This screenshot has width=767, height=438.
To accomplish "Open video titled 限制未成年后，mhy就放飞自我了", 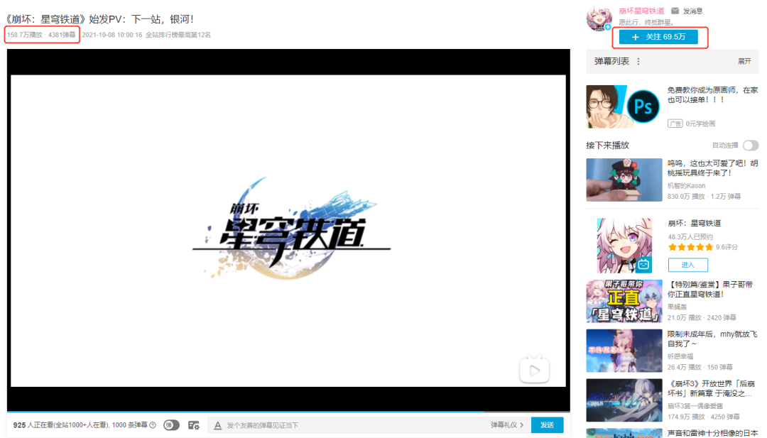I will pos(712,339).
